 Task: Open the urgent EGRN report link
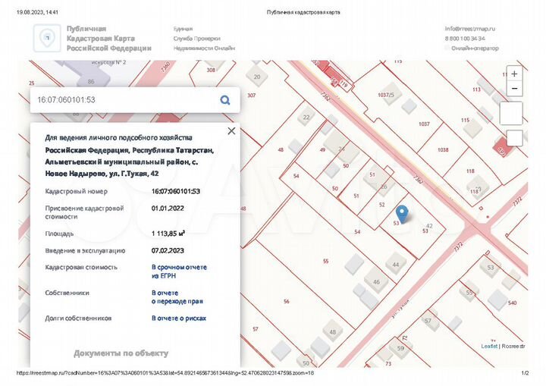pos(179,271)
